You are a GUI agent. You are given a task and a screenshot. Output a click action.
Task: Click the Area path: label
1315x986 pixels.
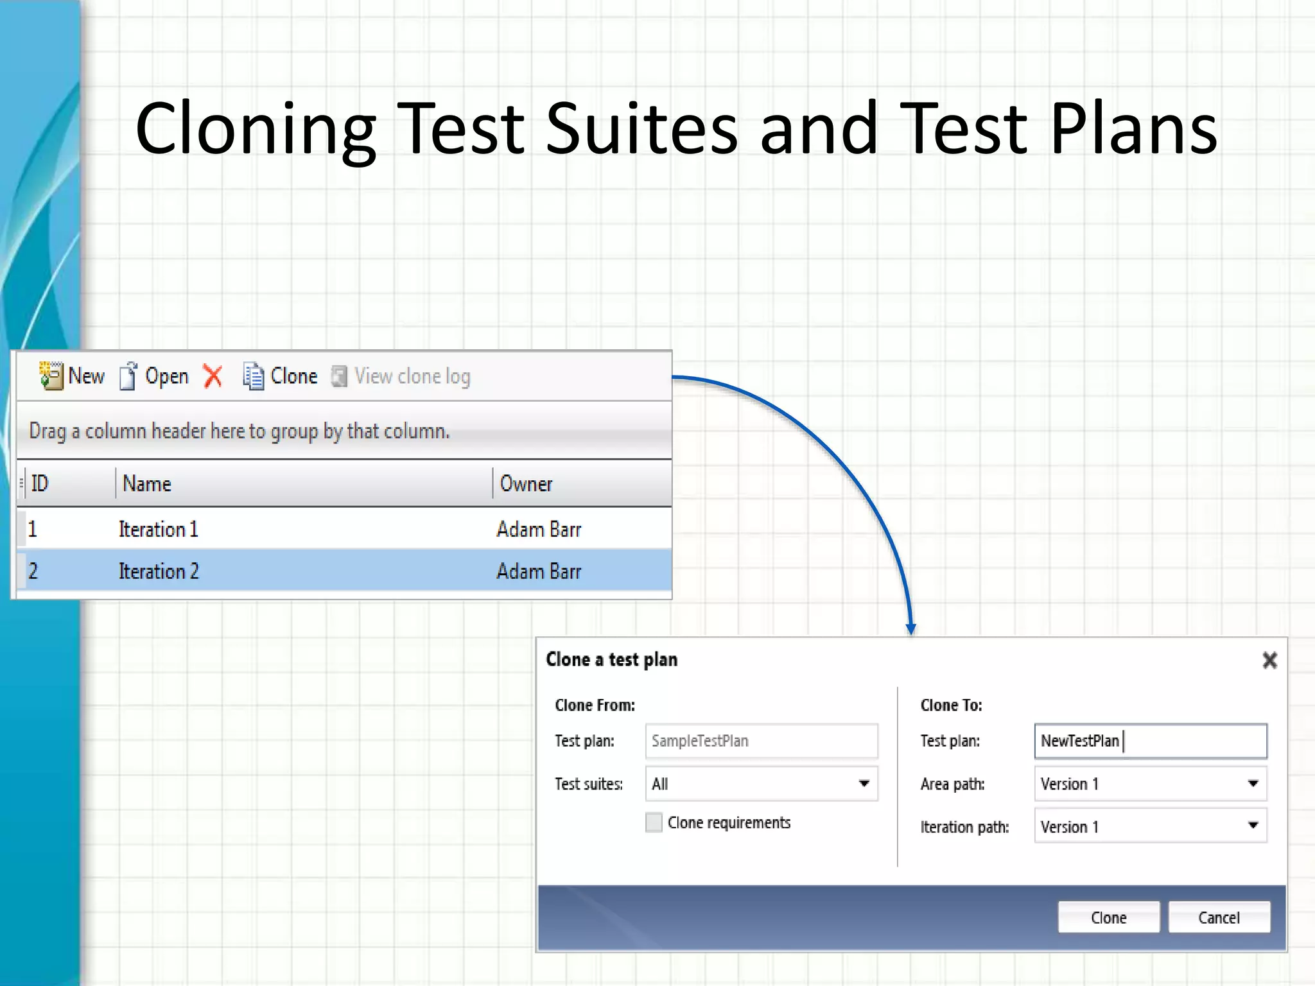click(x=952, y=784)
